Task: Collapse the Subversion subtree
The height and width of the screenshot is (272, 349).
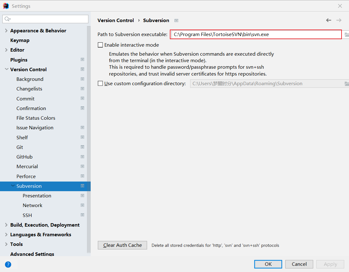Action: (x=13, y=186)
